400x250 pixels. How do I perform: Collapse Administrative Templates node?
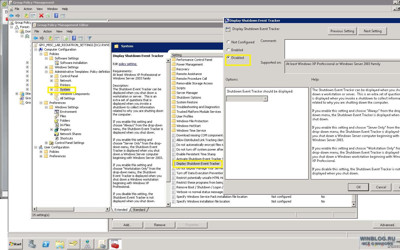(x=46, y=72)
